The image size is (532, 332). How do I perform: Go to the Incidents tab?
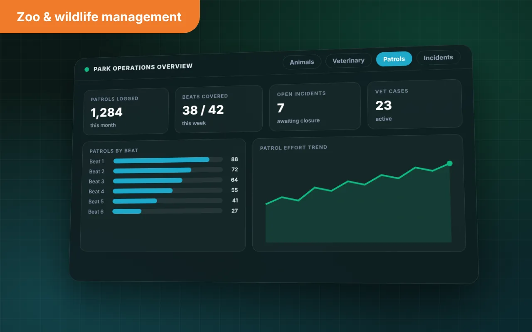pos(438,58)
